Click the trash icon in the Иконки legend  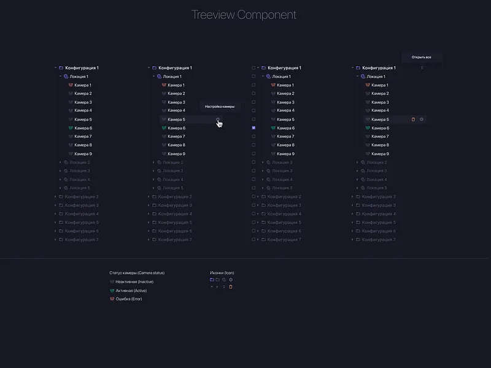[231, 287]
